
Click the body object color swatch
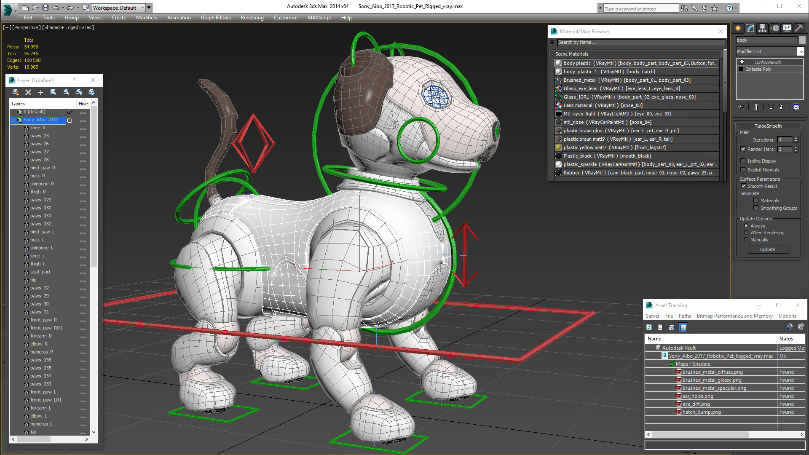coord(802,40)
